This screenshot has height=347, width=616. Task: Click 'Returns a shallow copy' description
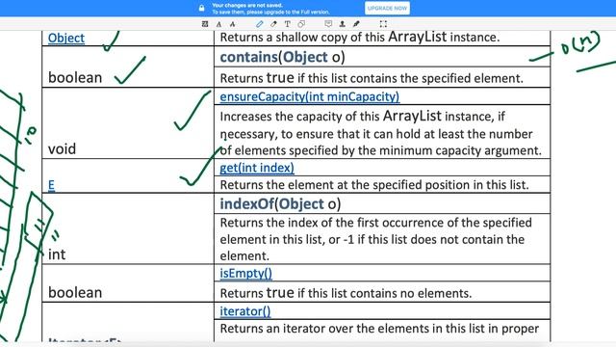coord(359,37)
